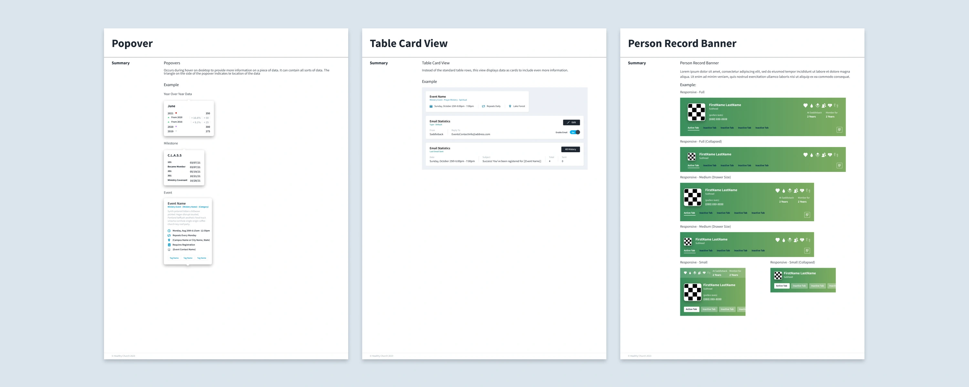Click the Ministry Event - Prayer Ministry - Spiritual link
The height and width of the screenshot is (387, 969).
tap(448, 100)
